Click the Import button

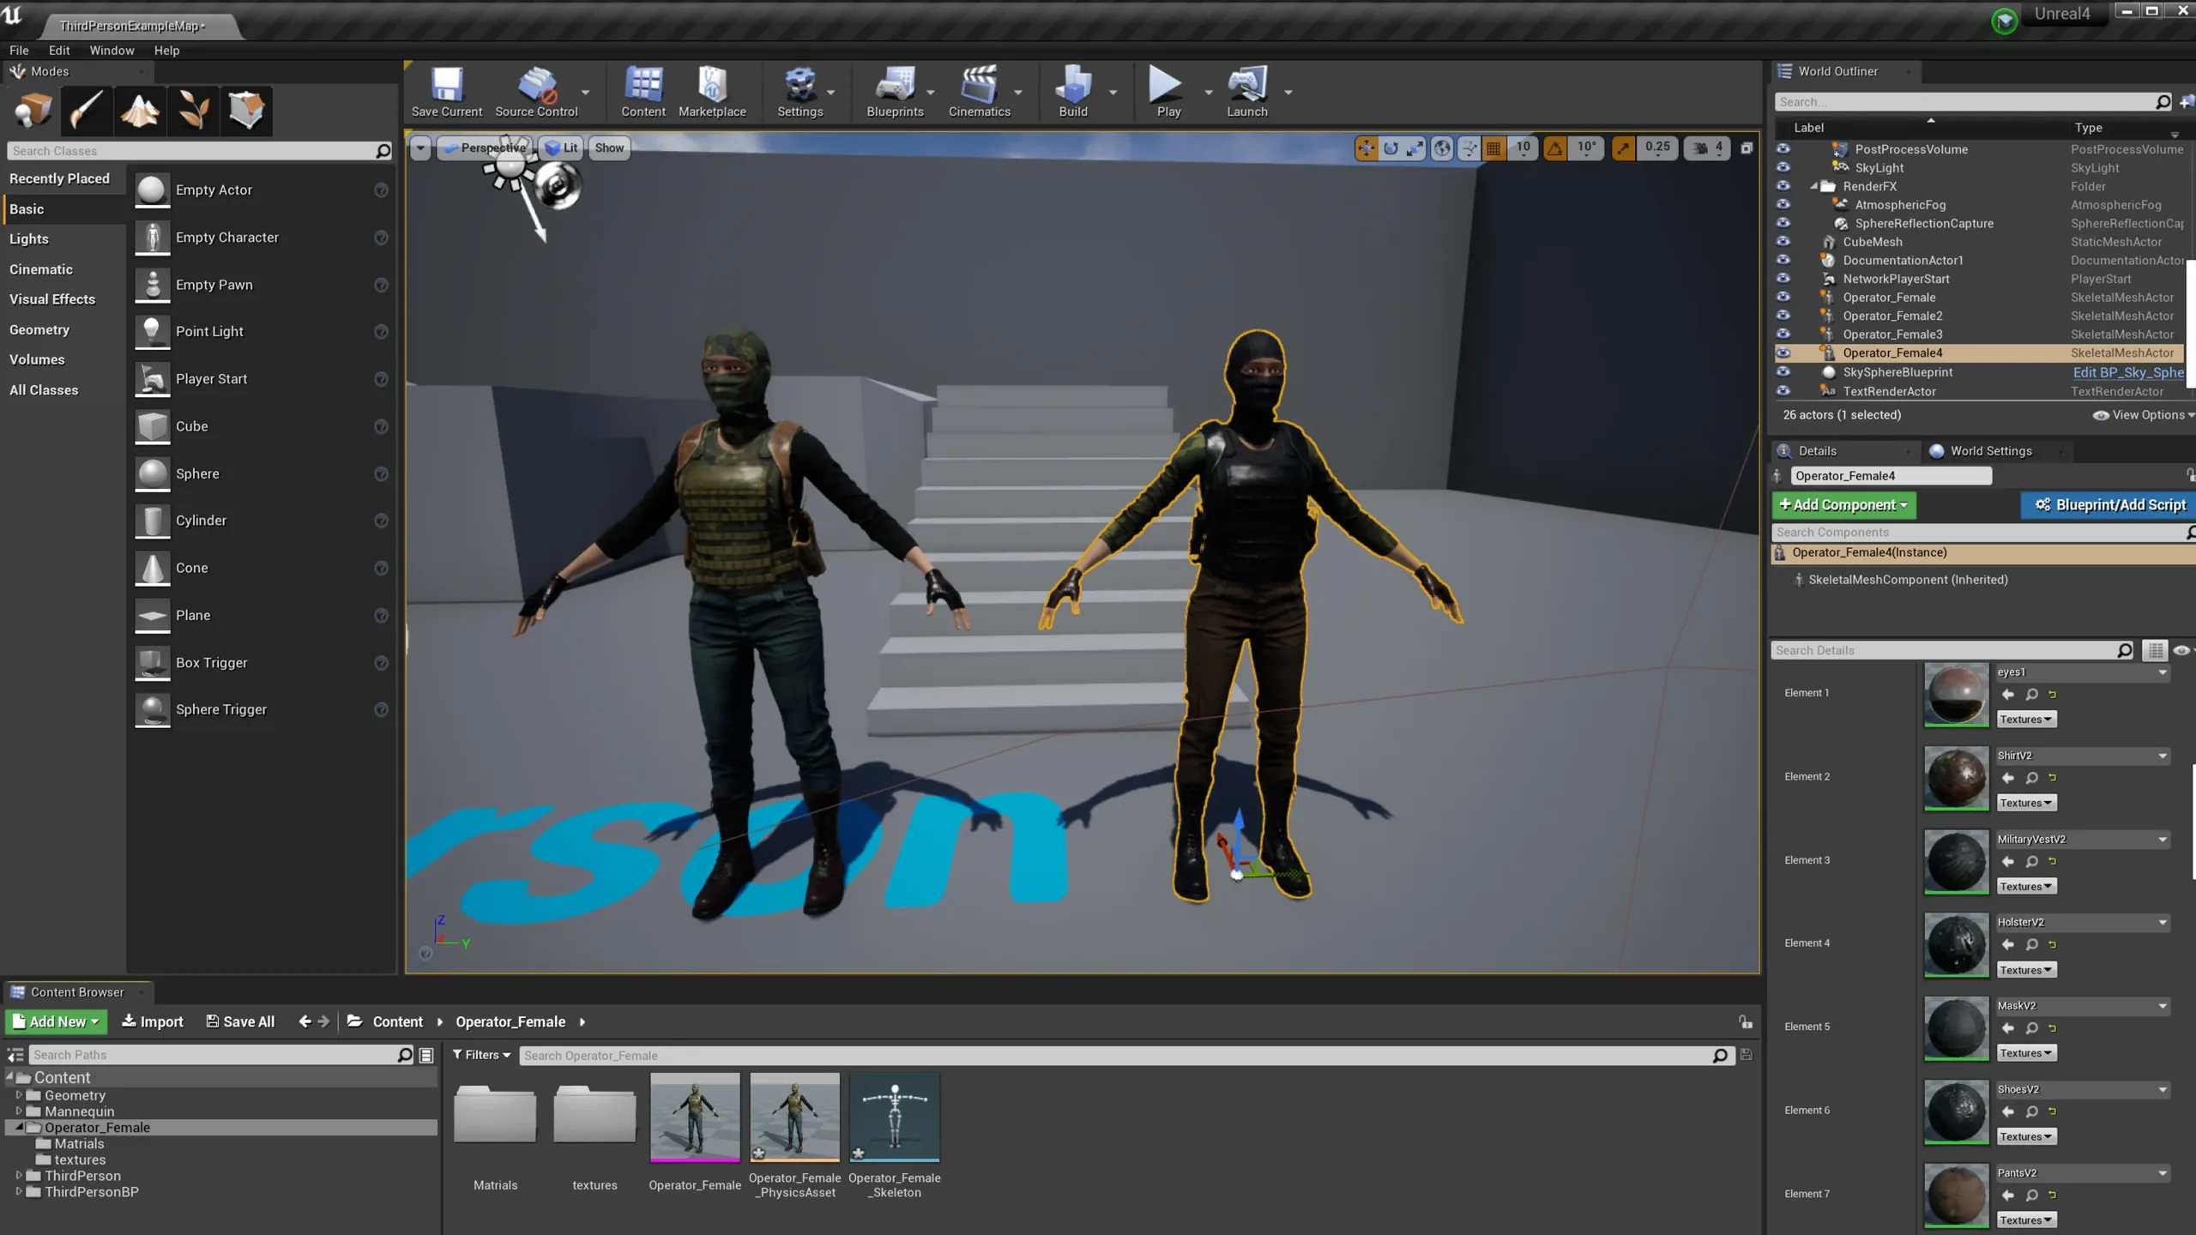(x=152, y=1021)
